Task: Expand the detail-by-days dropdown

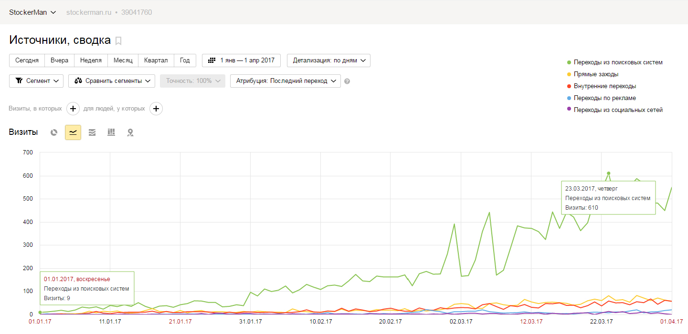Action: [328, 61]
